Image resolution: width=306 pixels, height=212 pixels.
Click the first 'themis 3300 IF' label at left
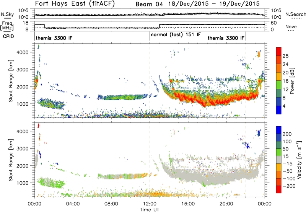click(54, 38)
